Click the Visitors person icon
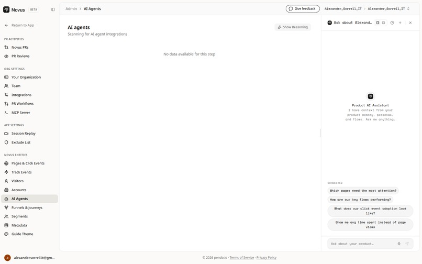 tap(6, 181)
